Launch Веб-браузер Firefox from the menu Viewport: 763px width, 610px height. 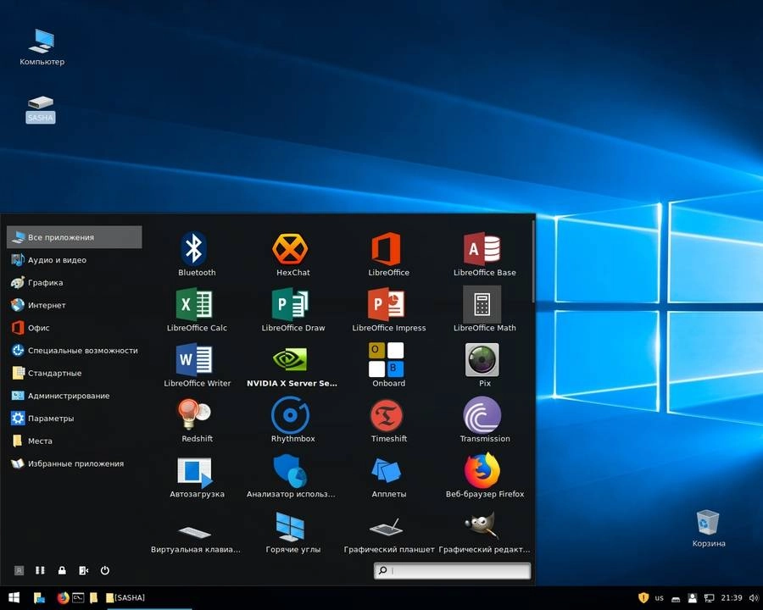click(x=484, y=476)
